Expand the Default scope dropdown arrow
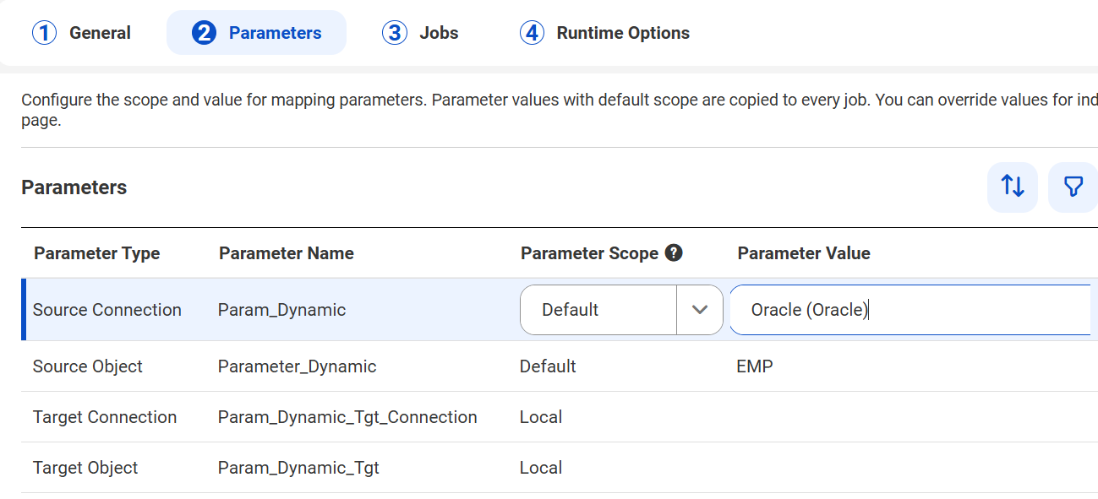This screenshot has height=499, width=1098. 700,310
